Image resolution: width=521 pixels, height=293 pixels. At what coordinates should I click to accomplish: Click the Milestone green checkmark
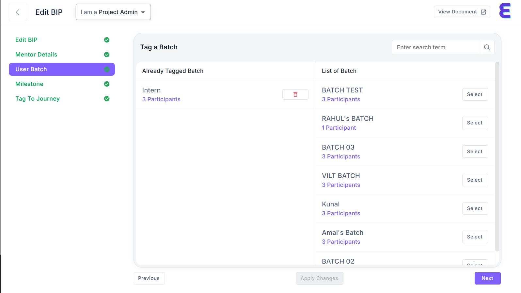click(107, 84)
